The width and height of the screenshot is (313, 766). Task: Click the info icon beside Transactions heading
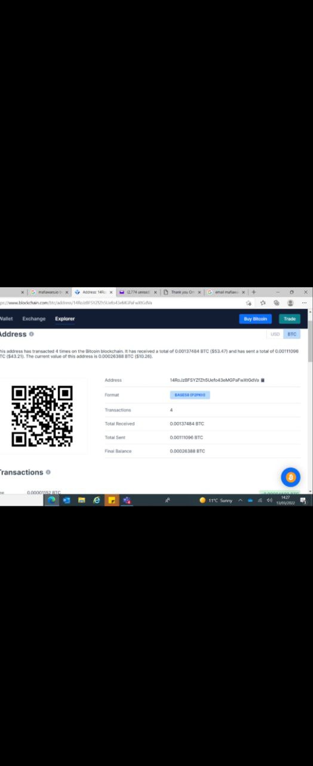pos(48,472)
